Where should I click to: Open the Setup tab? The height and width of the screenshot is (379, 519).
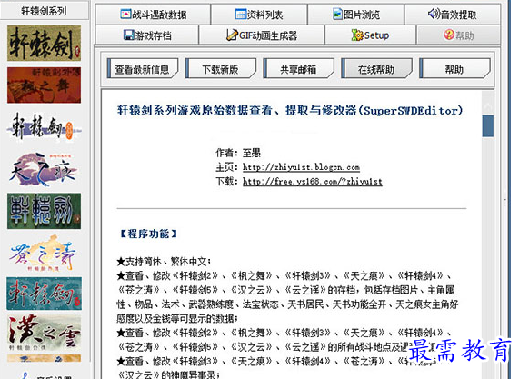[370, 35]
